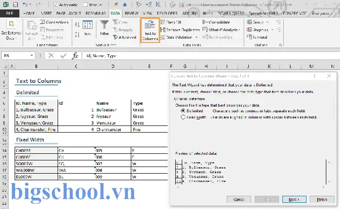Image resolution: width=340 pixels, height=209 pixels.
Task: Select cell containing SQ007W
Action: click(36, 164)
